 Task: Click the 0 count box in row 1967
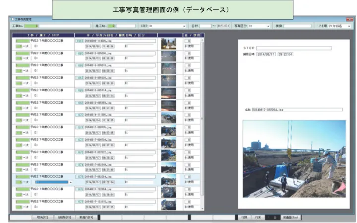tap(187, 41)
